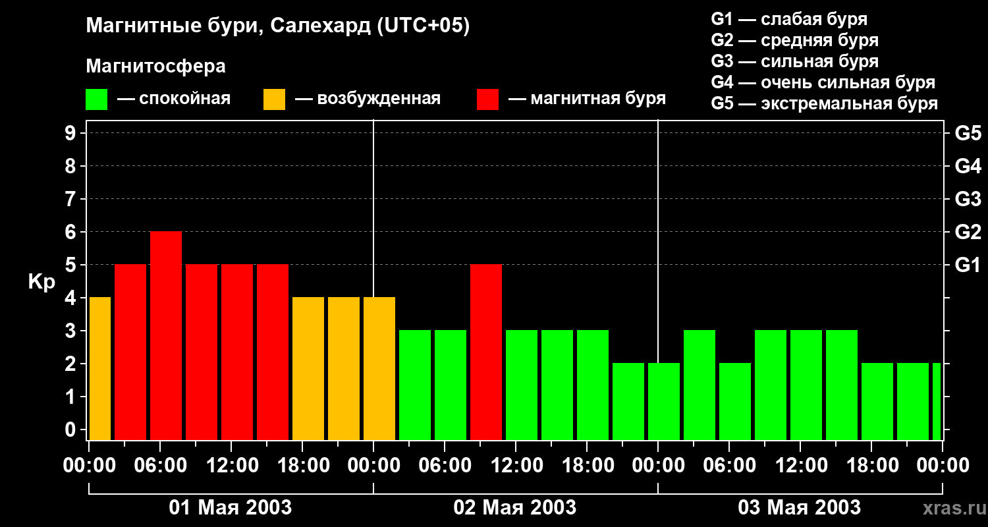Click the 18:00 time label for 01 Мая
Screen dimensions: 988x527
click(x=302, y=466)
